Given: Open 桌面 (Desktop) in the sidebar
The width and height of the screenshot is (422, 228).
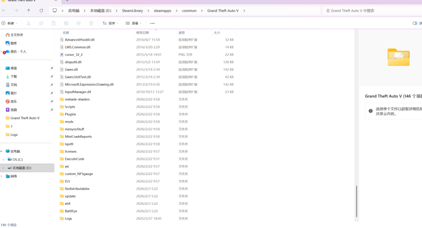Looking at the screenshot, I should [14, 68].
